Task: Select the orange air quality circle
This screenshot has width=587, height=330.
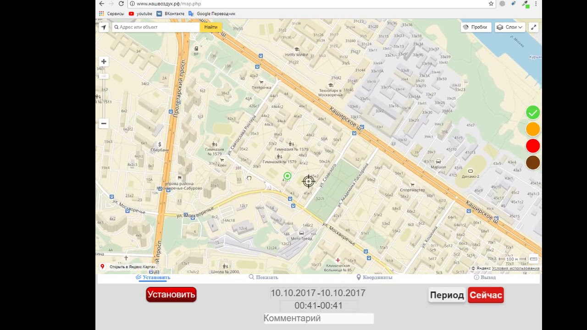Action: [533, 129]
